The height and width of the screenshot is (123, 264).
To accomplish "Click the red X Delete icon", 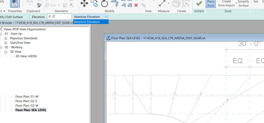I will pyautogui.click(x=136, y=5).
